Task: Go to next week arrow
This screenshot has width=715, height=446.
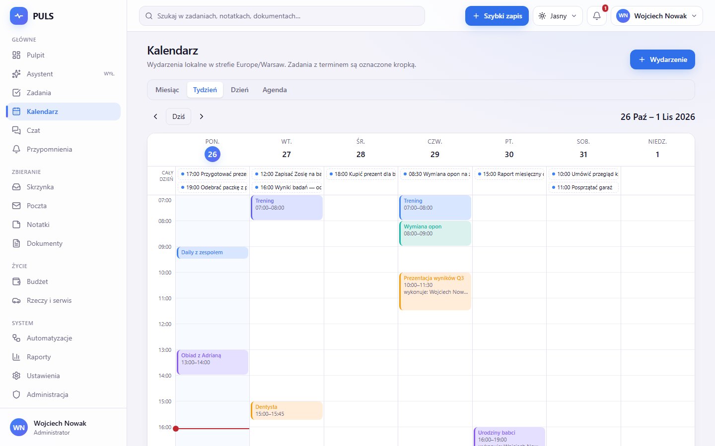Action: 202,116
